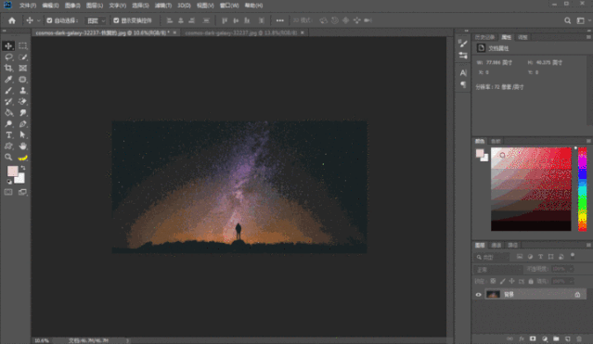The height and width of the screenshot is (344, 593).
Task: Select the Dodge tool
Action: tap(8, 123)
